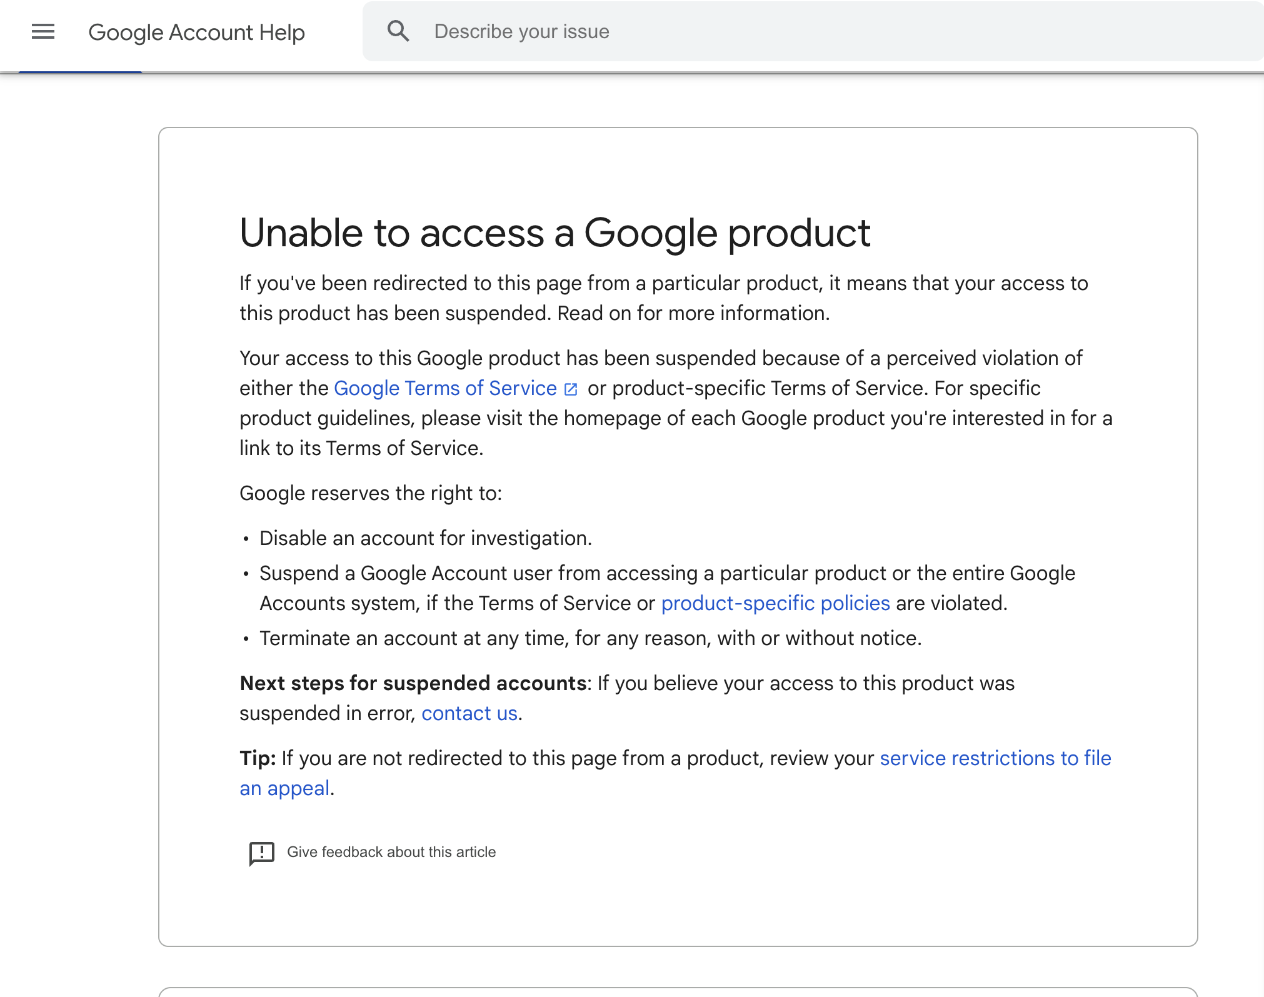This screenshot has height=997, width=1264.
Task: Open the Google Terms of Service link
Action: [445, 388]
